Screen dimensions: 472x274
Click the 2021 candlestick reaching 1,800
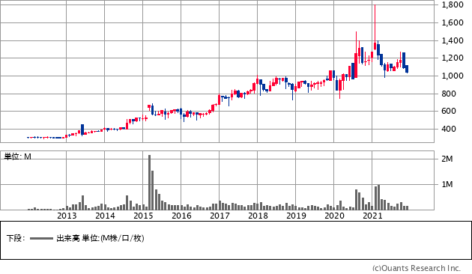tap(375, 27)
